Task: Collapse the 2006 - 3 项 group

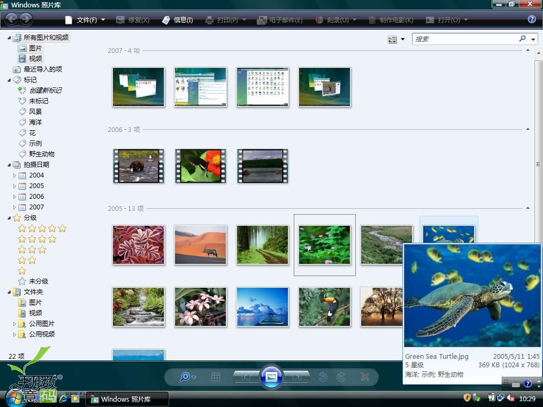Action: 528,129
